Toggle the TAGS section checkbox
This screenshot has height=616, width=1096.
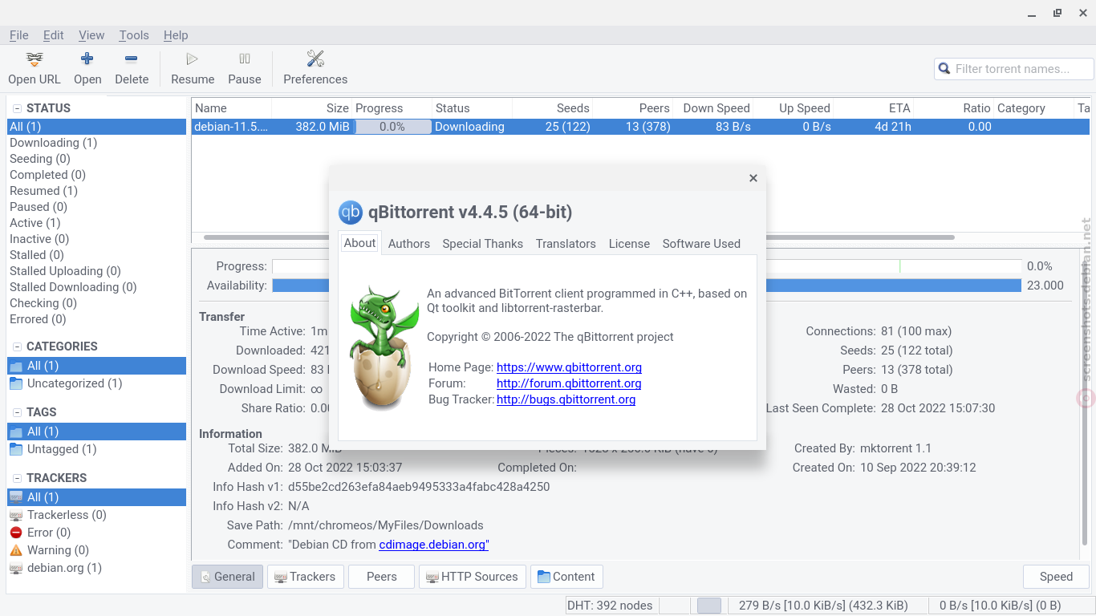17,412
